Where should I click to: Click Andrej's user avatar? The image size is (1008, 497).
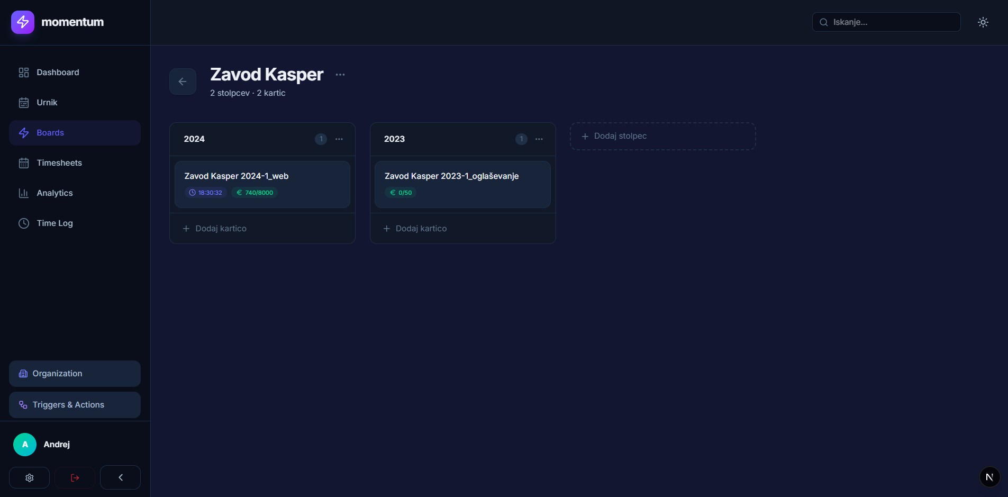tap(25, 445)
